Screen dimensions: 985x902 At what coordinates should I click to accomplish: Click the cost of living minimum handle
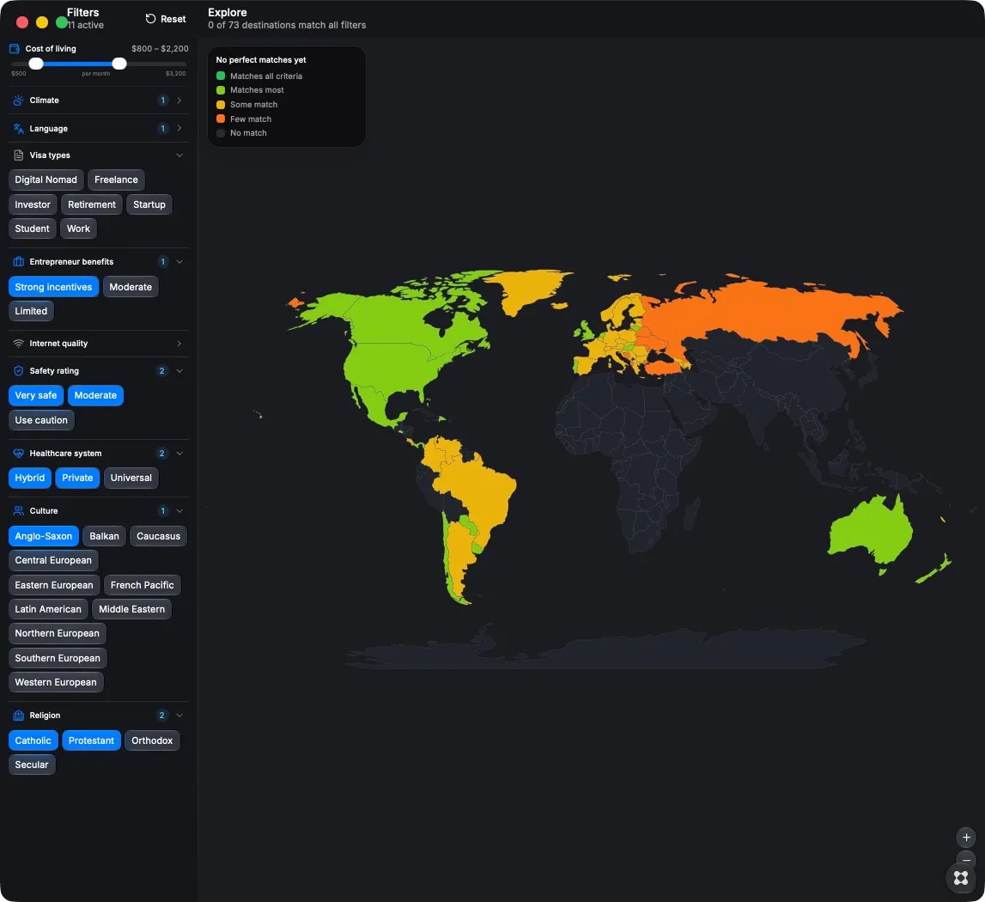tap(36, 64)
